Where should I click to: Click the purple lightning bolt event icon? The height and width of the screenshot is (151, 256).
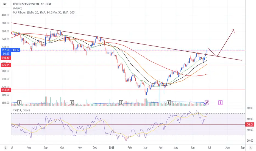coord(207,102)
